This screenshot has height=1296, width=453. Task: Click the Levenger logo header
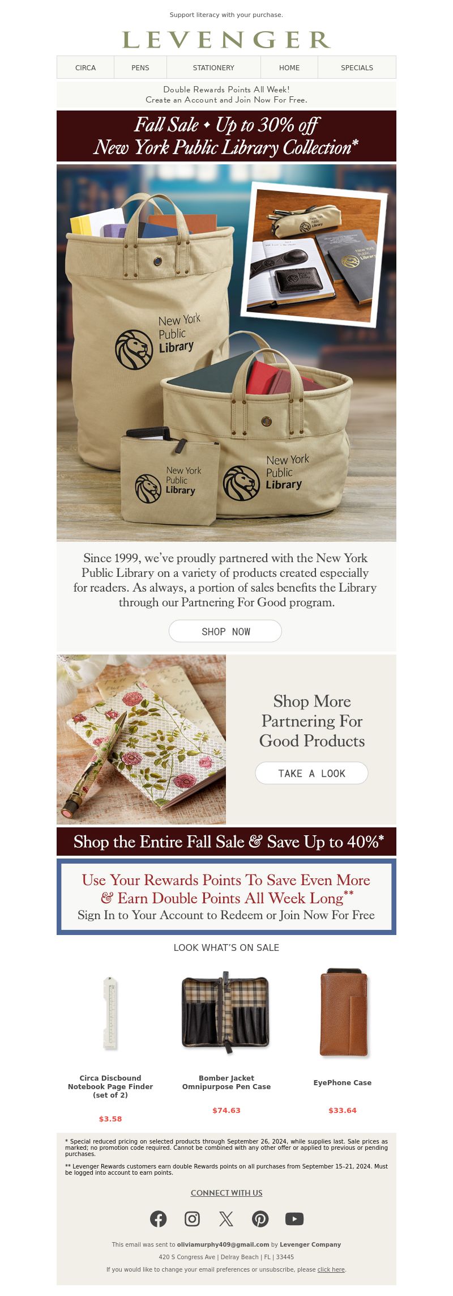(226, 40)
